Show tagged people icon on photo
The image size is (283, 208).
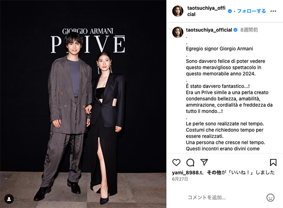coord(9,199)
